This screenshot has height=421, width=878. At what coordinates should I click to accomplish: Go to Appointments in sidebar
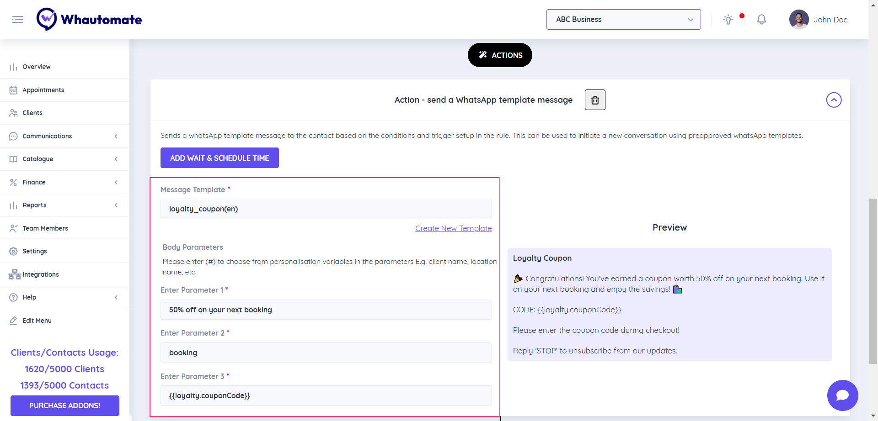43,90
